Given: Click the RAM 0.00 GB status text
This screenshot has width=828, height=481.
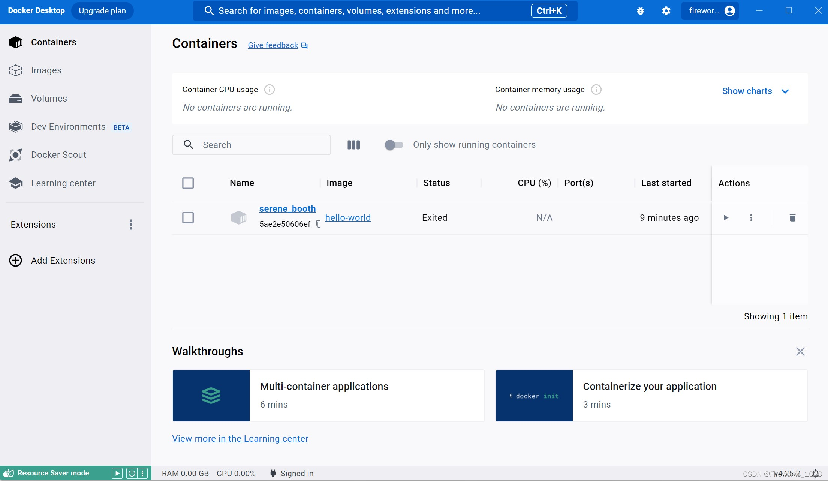Looking at the screenshot, I should click(x=185, y=474).
